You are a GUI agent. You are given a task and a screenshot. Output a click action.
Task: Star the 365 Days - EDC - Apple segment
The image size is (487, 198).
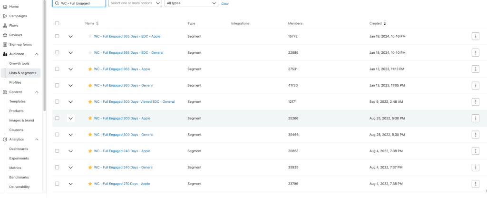[x=90, y=36]
